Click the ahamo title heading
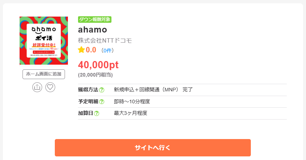 [93, 30]
